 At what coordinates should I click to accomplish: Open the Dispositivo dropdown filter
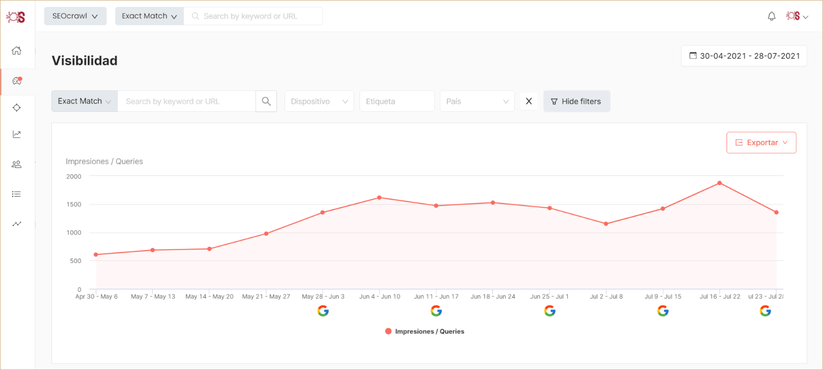[x=319, y=101]
